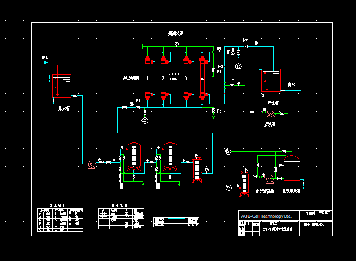
Task: Click the pressure gauge on top green header
Action: pos(176,44)
